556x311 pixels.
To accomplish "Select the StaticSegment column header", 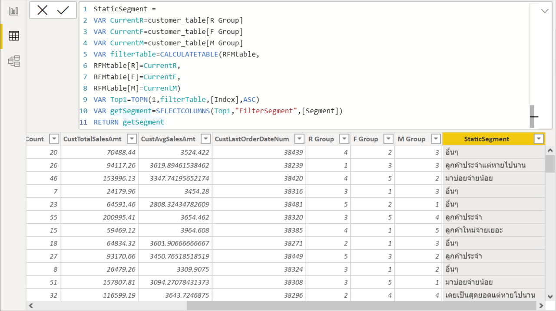I will click(486, 139).
